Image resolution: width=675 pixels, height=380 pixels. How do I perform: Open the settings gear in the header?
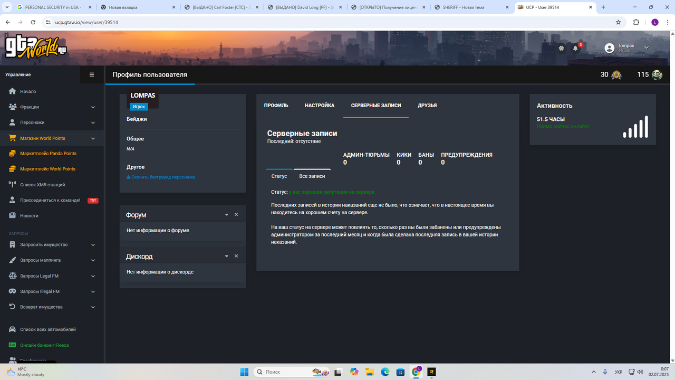pyautogui.click(x=561, y=49)
